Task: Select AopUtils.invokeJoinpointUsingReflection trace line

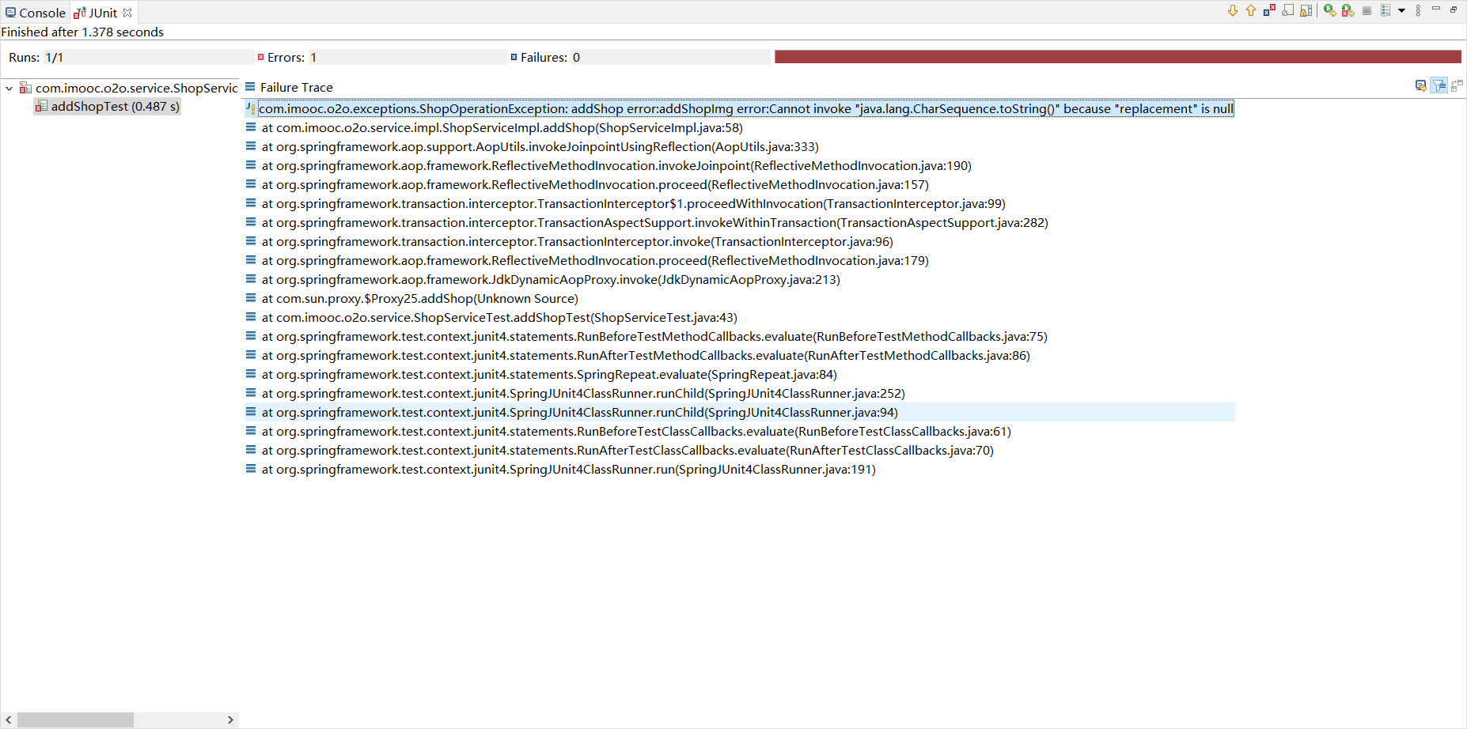Action: [540, 146]
